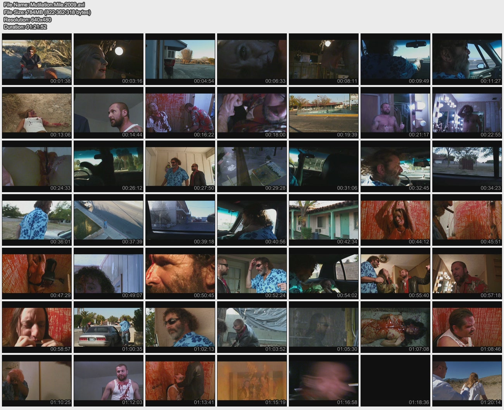Open the parked car frame at 01:00:35
The image size is (504, 410).
click(x=109, y=327)
